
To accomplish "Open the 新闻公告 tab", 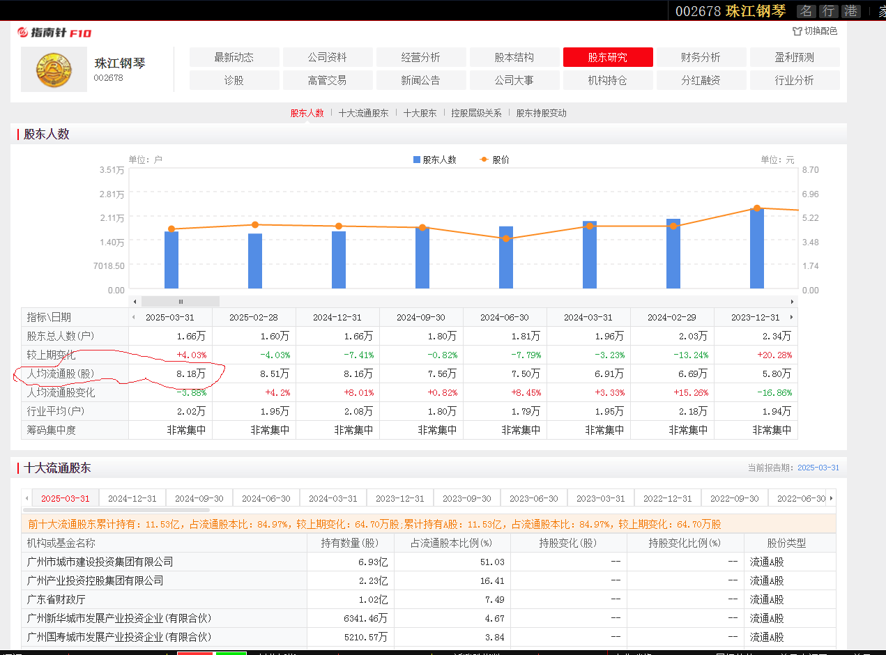I will [x=421, y=80].
